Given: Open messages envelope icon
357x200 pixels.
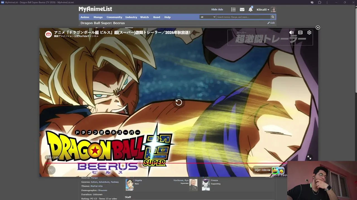Looking at the screenshot, I should [x=242, y=9].
